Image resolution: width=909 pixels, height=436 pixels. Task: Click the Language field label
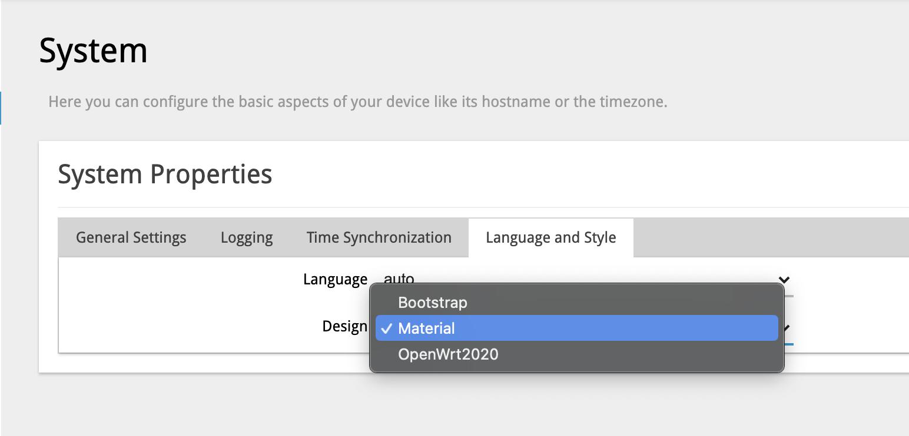point(334,279)
